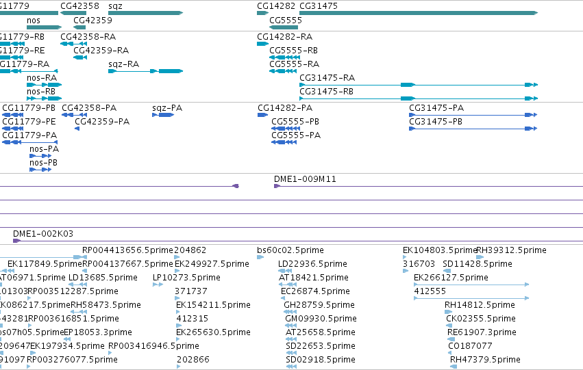Image resolution: width=583 pixels, height=370 pixels.
Task: Click EST AT25658.5prime
Action: tap(321, 332)
